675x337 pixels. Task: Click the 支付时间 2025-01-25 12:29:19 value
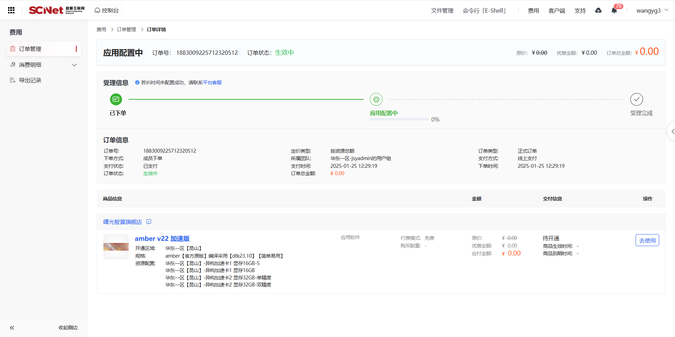coord(354,166)
